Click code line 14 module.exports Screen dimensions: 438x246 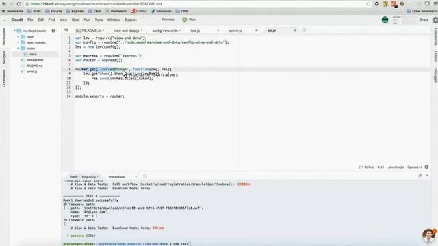pyautogui.click(x=100, y=96)
